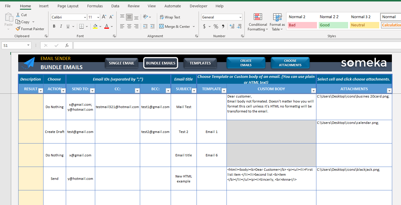Toggle italic formatting

[x=61, y=26]
